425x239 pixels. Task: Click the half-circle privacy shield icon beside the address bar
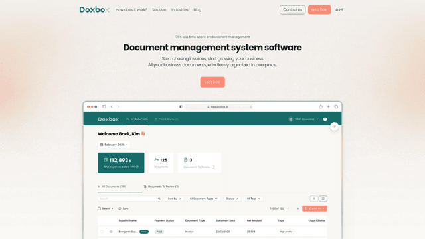[181, 106]
